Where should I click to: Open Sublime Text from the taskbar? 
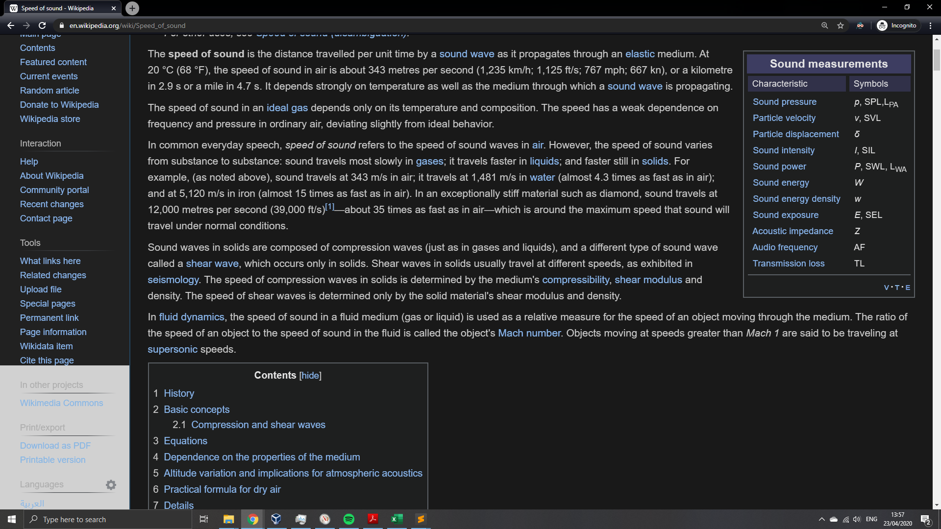[x=421, y=519]
